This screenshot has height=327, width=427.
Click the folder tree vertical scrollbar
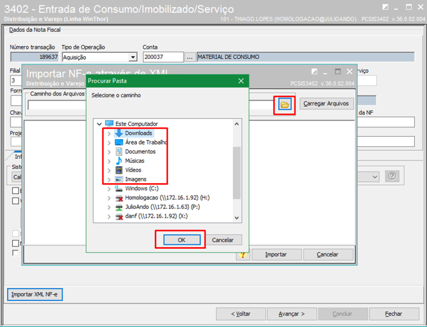click(x=236, y=171)
